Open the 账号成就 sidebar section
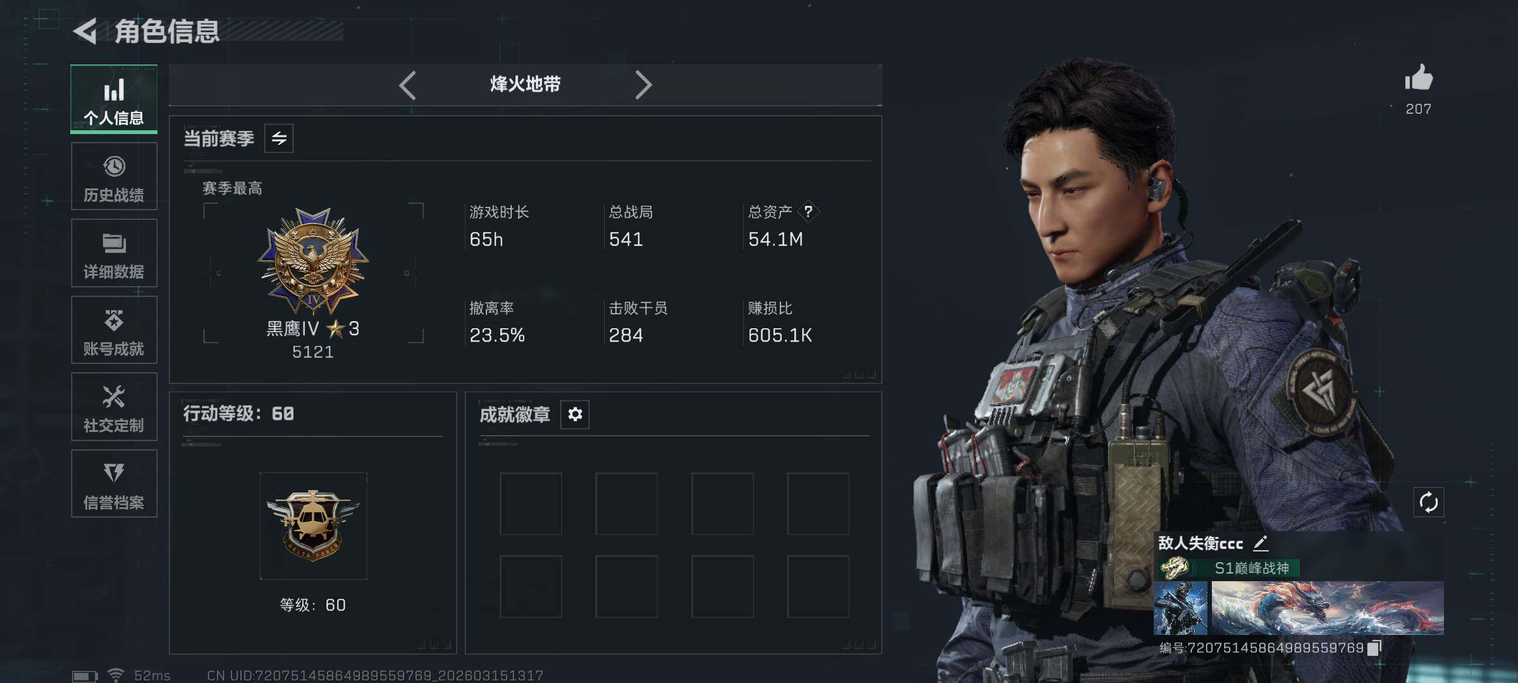 (x=114, y=330)
